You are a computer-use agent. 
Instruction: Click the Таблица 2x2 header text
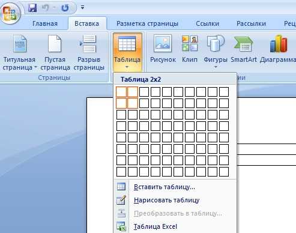140,79
